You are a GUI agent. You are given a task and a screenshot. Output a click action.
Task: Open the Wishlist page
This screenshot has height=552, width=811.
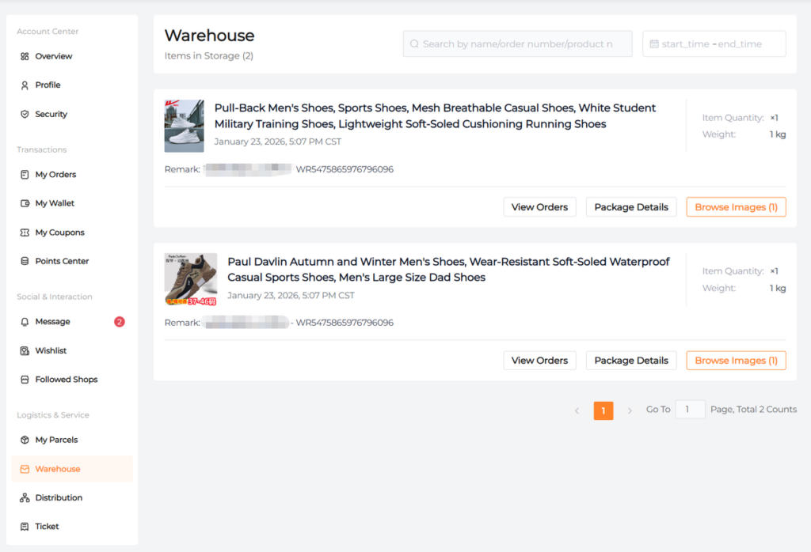[51, 350]
